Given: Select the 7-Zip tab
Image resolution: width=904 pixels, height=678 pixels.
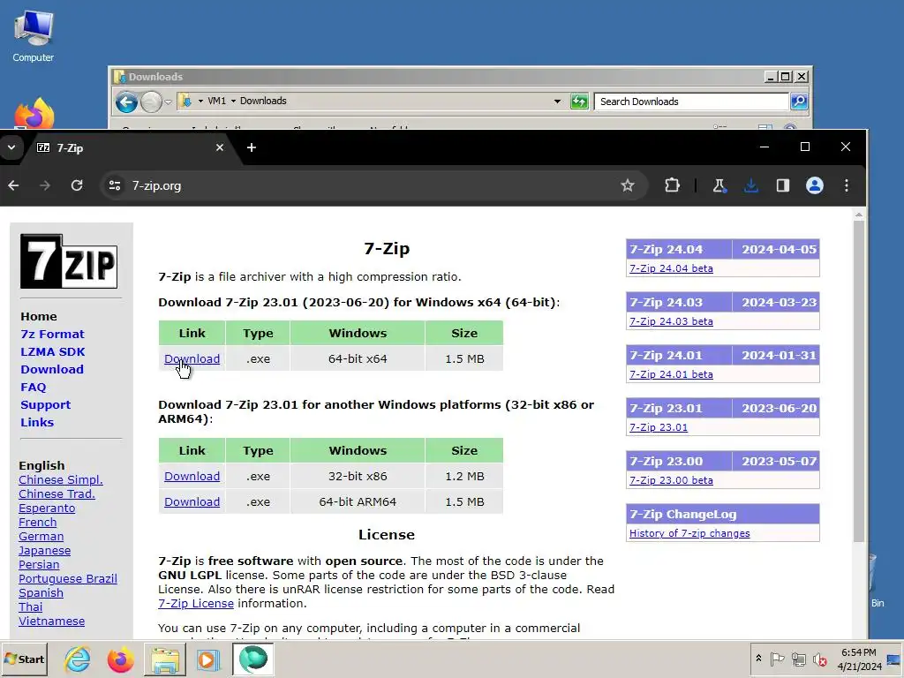Looking at the screenshot, I should click(x=128, y=148).
